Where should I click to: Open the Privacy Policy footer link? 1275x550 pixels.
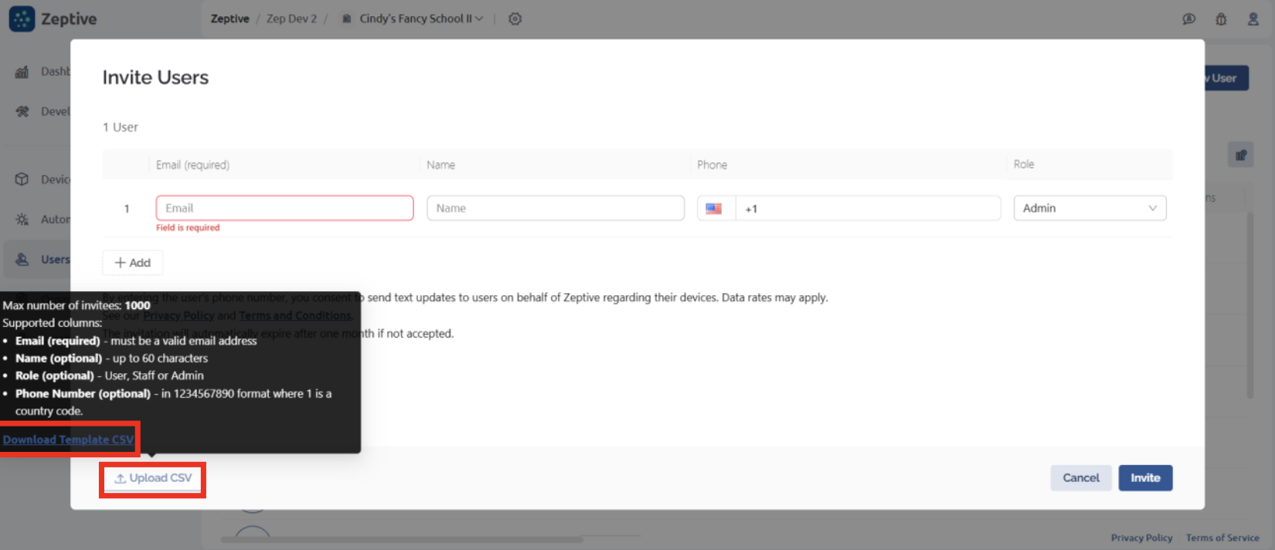pos(1141,538)
